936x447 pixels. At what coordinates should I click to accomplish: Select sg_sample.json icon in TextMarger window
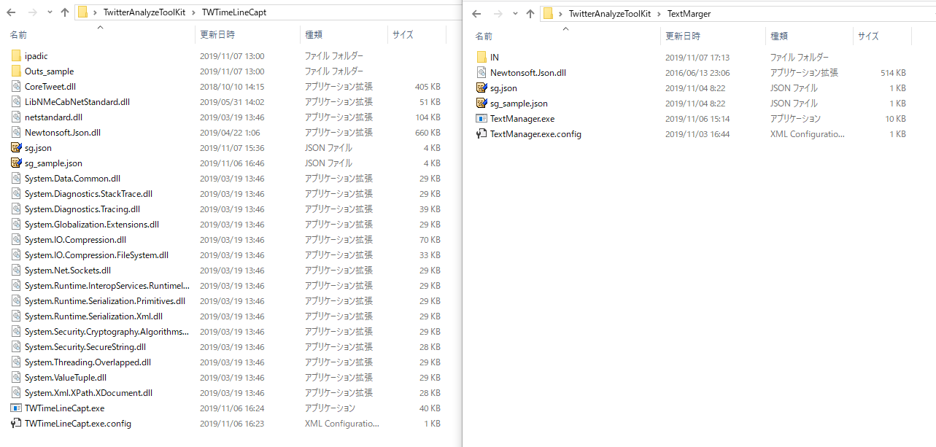(x=481, y=104)
